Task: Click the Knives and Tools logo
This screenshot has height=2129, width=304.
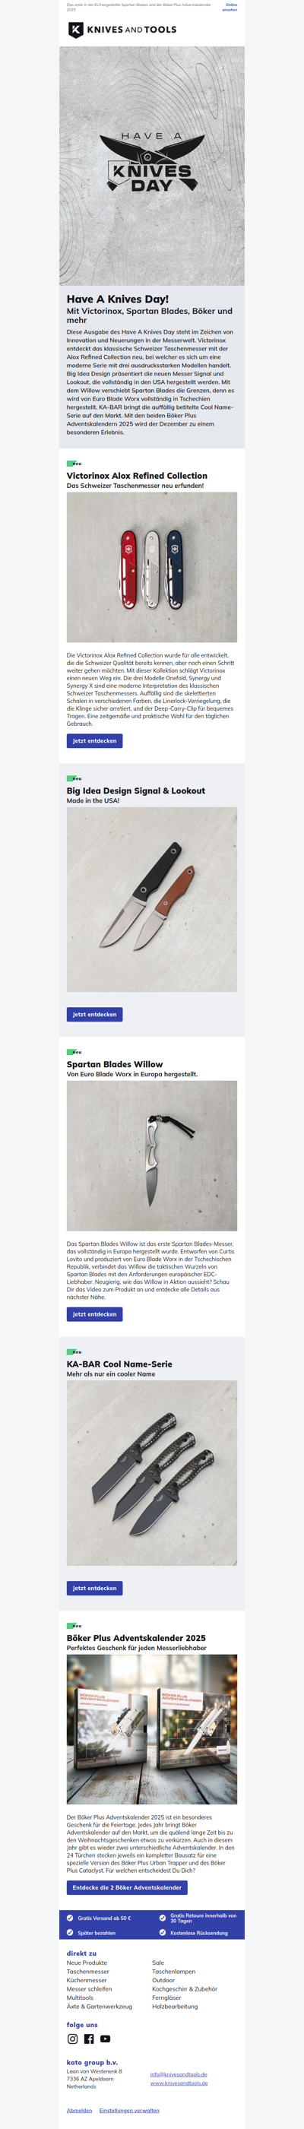Action: coord(122,30)
